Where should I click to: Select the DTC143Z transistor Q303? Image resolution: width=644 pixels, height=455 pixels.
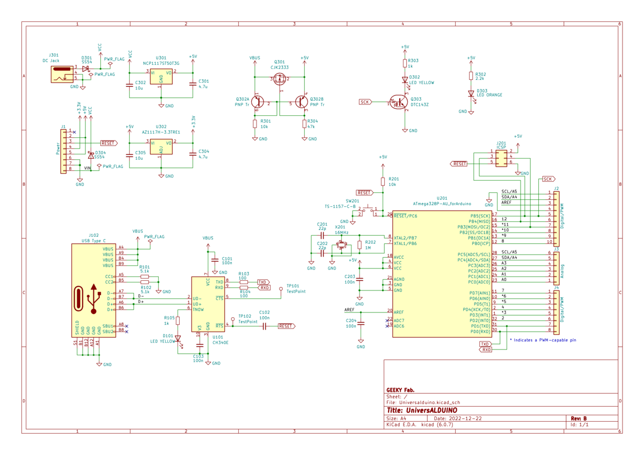(398, 102)
